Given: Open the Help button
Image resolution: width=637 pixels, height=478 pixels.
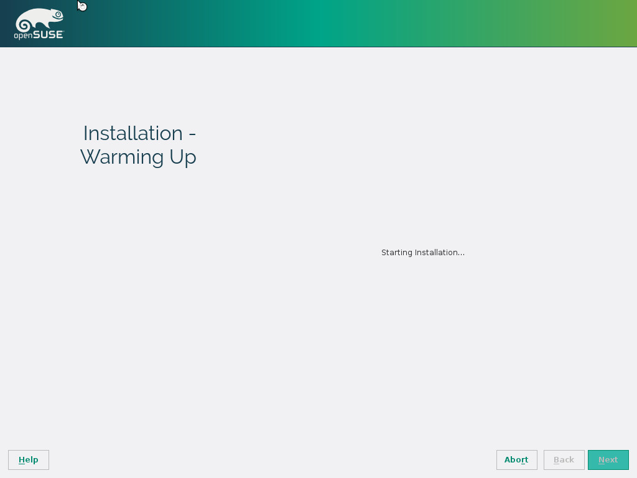Looking at the screenshot, I should coord(29,460).
